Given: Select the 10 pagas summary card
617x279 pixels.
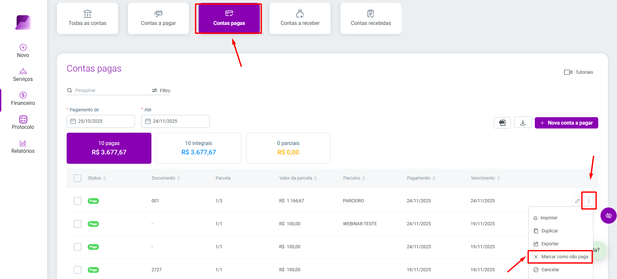Looking at the screenshot, I should [x=109, y=148].
